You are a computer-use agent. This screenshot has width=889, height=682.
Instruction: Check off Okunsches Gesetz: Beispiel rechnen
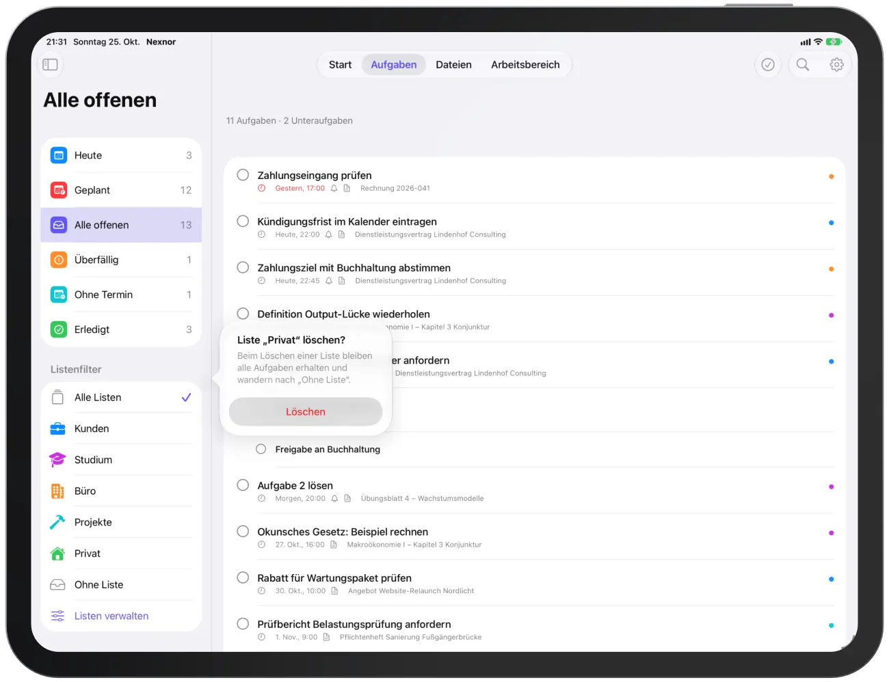click(x=243, y=532)
